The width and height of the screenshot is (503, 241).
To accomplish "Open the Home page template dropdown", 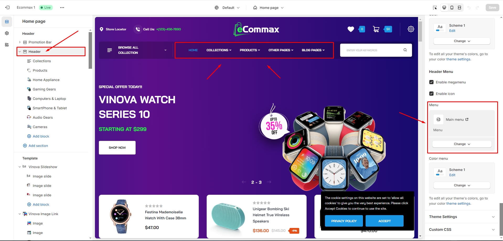I will [x=269, y=8].
